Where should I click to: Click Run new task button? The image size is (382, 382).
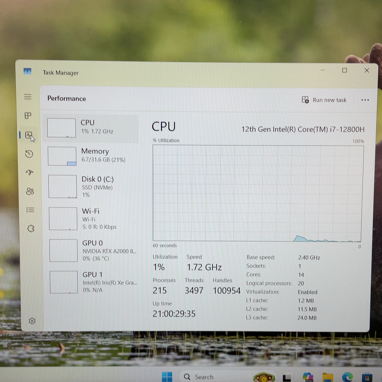tap(324, 100)
